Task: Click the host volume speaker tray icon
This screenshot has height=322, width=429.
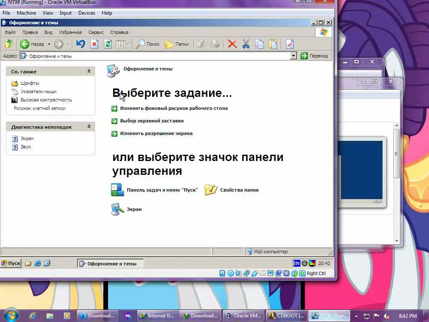Action: (386, 316)
